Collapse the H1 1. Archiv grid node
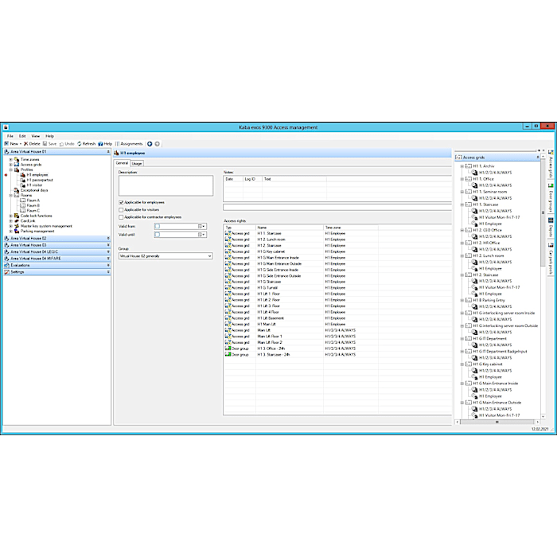 tap(462, 166)
